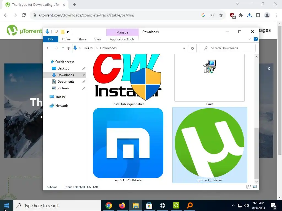Close the 'Thank you for Downloading' tab
Viewport: 282px width, 211px height.
click(64, 5)
